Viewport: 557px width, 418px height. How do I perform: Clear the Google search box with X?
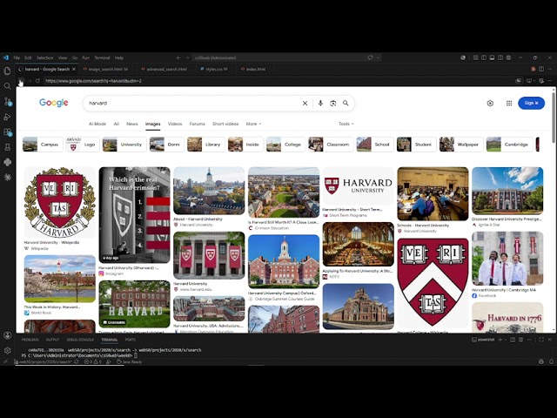(x=305, y=103)
